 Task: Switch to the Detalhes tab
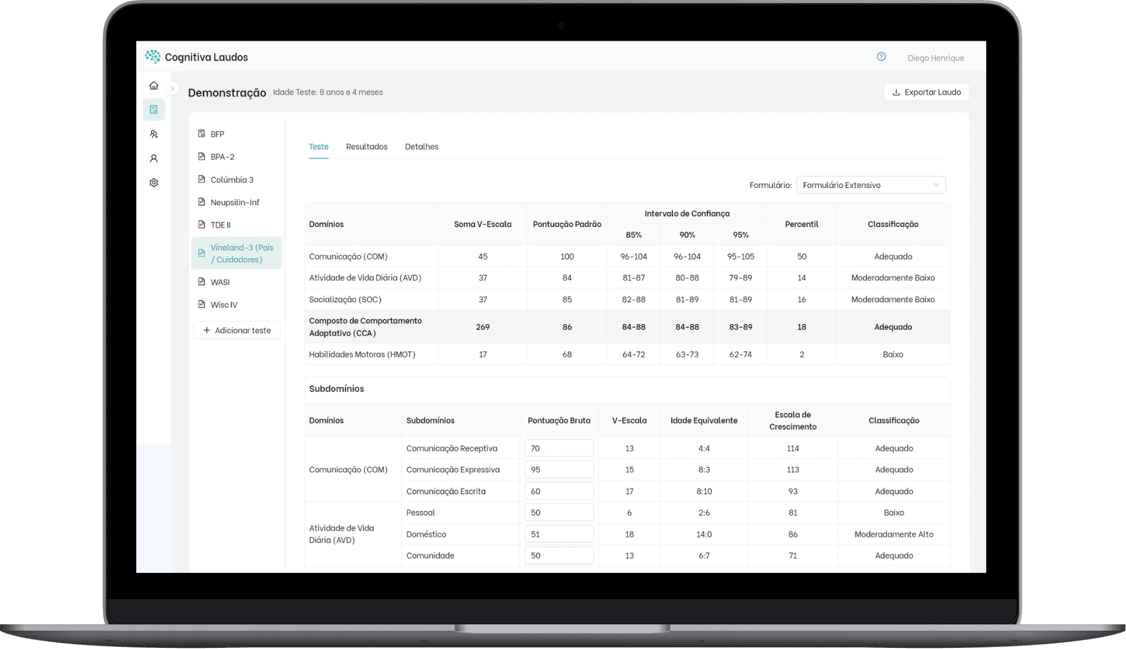click(421, 147)
